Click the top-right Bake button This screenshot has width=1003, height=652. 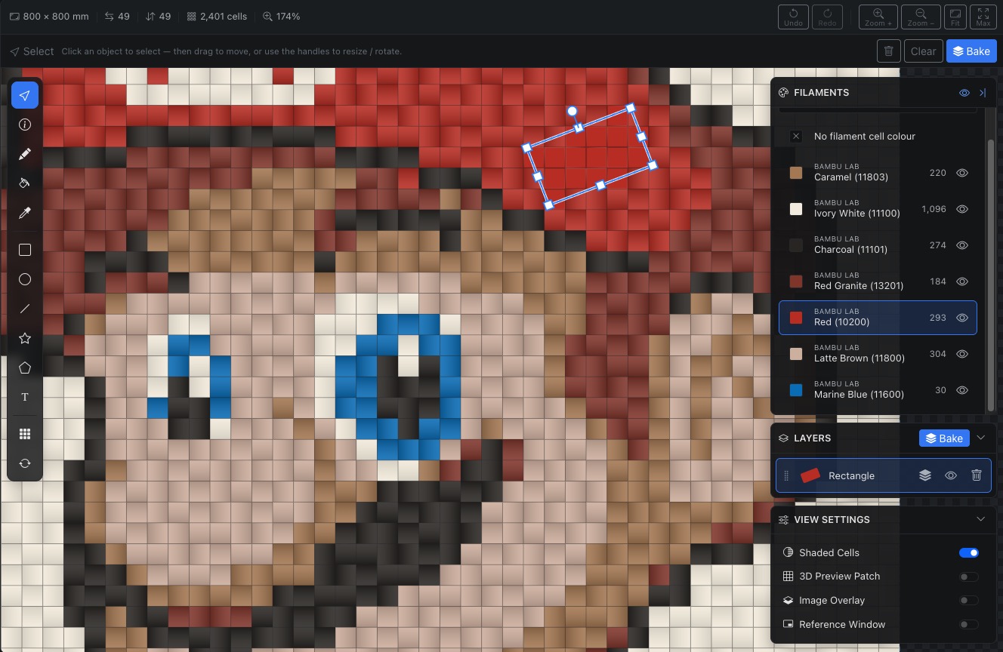coord(971,51)
